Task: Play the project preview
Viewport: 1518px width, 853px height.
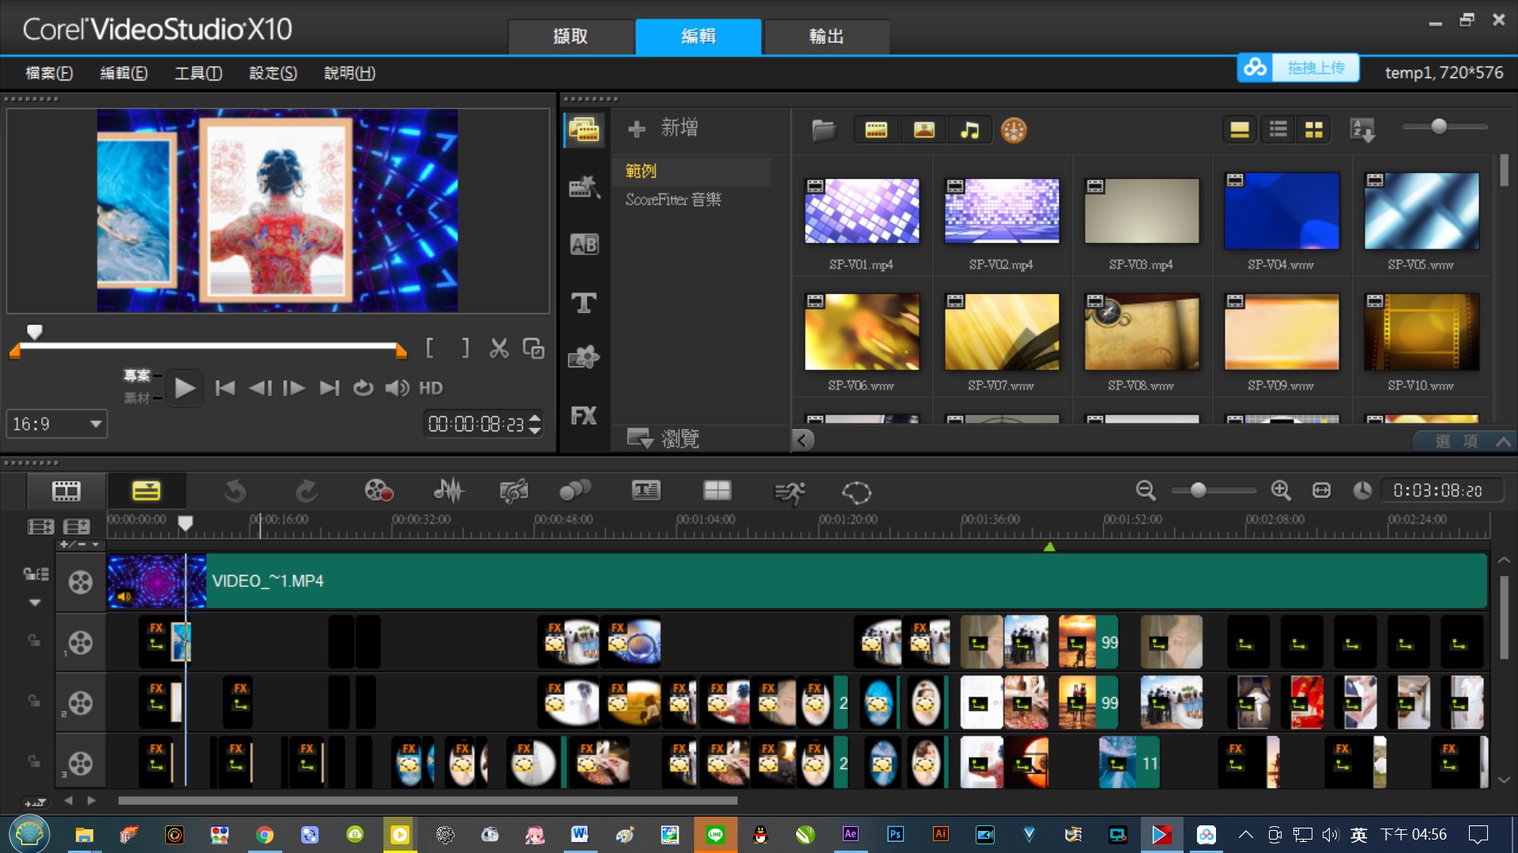Action: click(x=184, y=389)
